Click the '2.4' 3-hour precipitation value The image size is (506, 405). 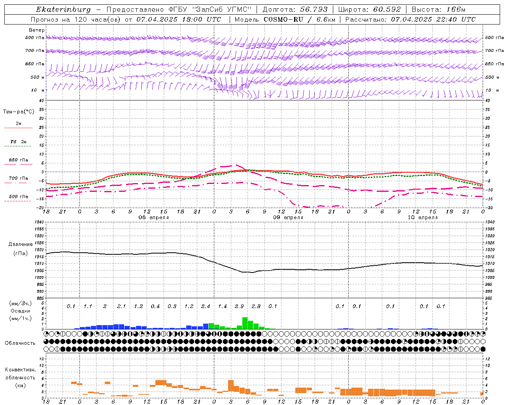coord(206,306)
